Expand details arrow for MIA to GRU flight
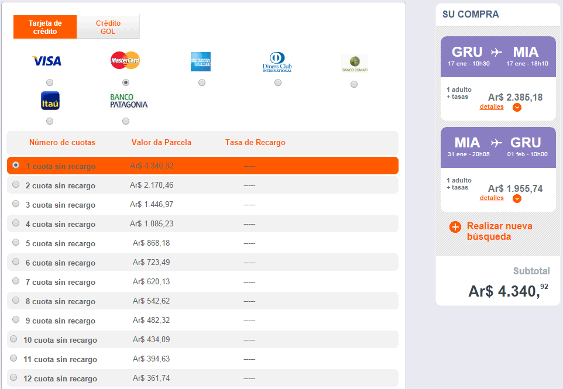 (x=517, y=198)
